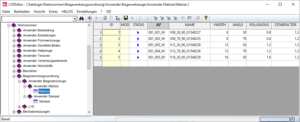Select the Matrize table in tree
The image size is (300, 122).
(44, 91)
